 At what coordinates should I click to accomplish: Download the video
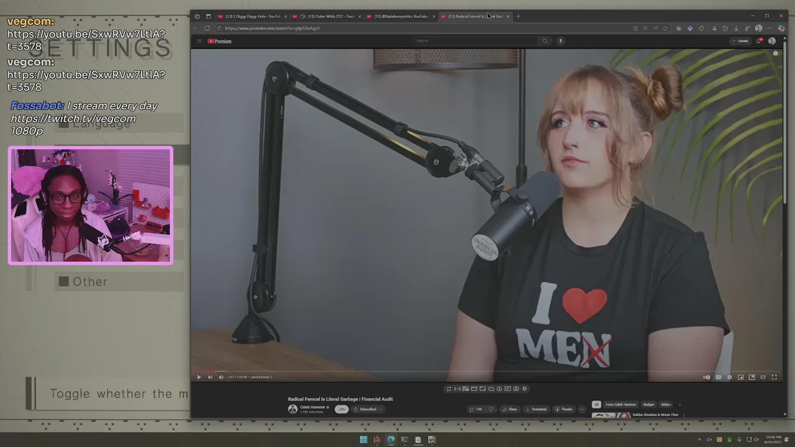click(x=536, y=409)
